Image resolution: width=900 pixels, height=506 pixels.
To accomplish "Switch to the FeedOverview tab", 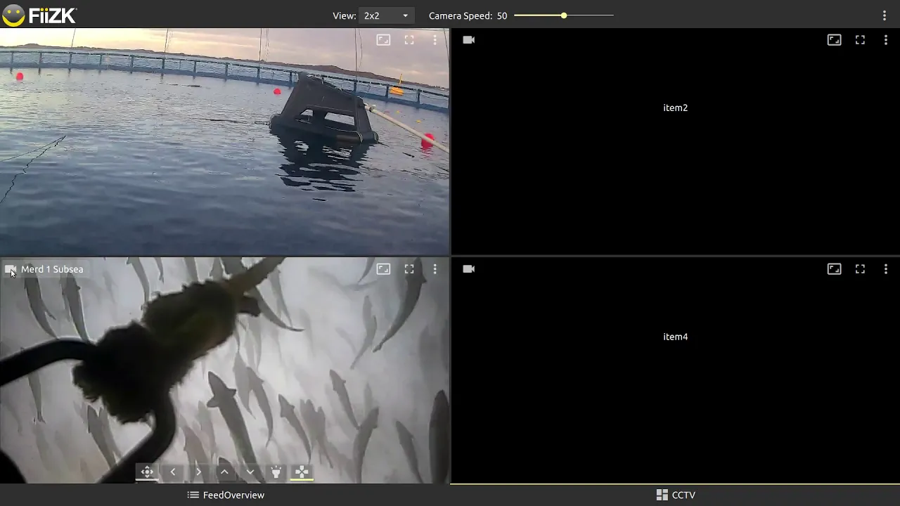I will pos(225,495).
